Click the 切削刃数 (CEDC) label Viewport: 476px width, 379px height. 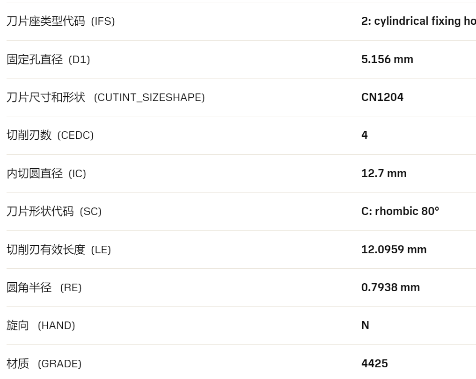(50, 135)
